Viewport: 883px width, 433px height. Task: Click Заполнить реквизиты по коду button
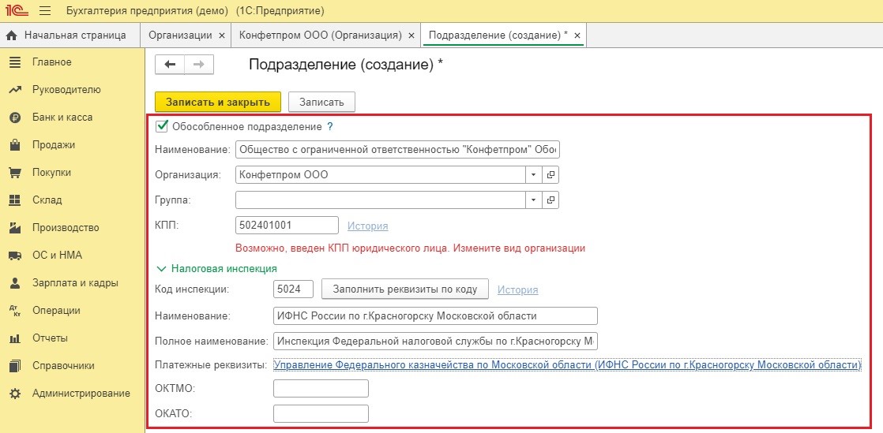coord(404,289)
